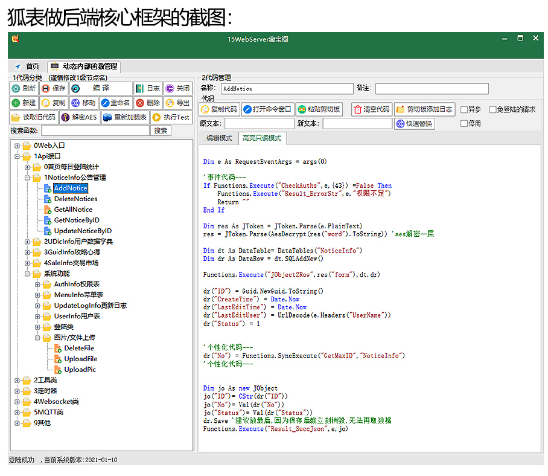Click 粘贴剪切板 paste clipboard button

(x=319, y=109)
